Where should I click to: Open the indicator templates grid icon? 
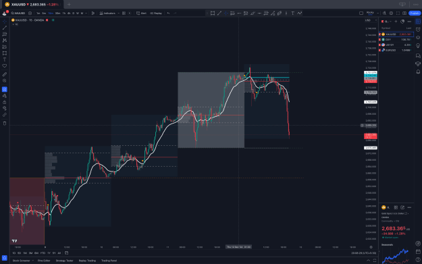pos(124,14)
